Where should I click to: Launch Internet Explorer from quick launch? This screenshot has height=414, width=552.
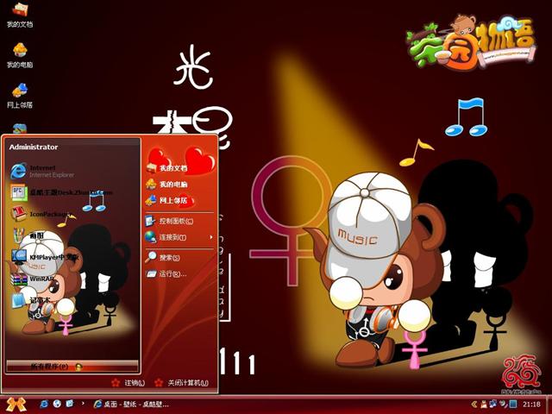44,404
